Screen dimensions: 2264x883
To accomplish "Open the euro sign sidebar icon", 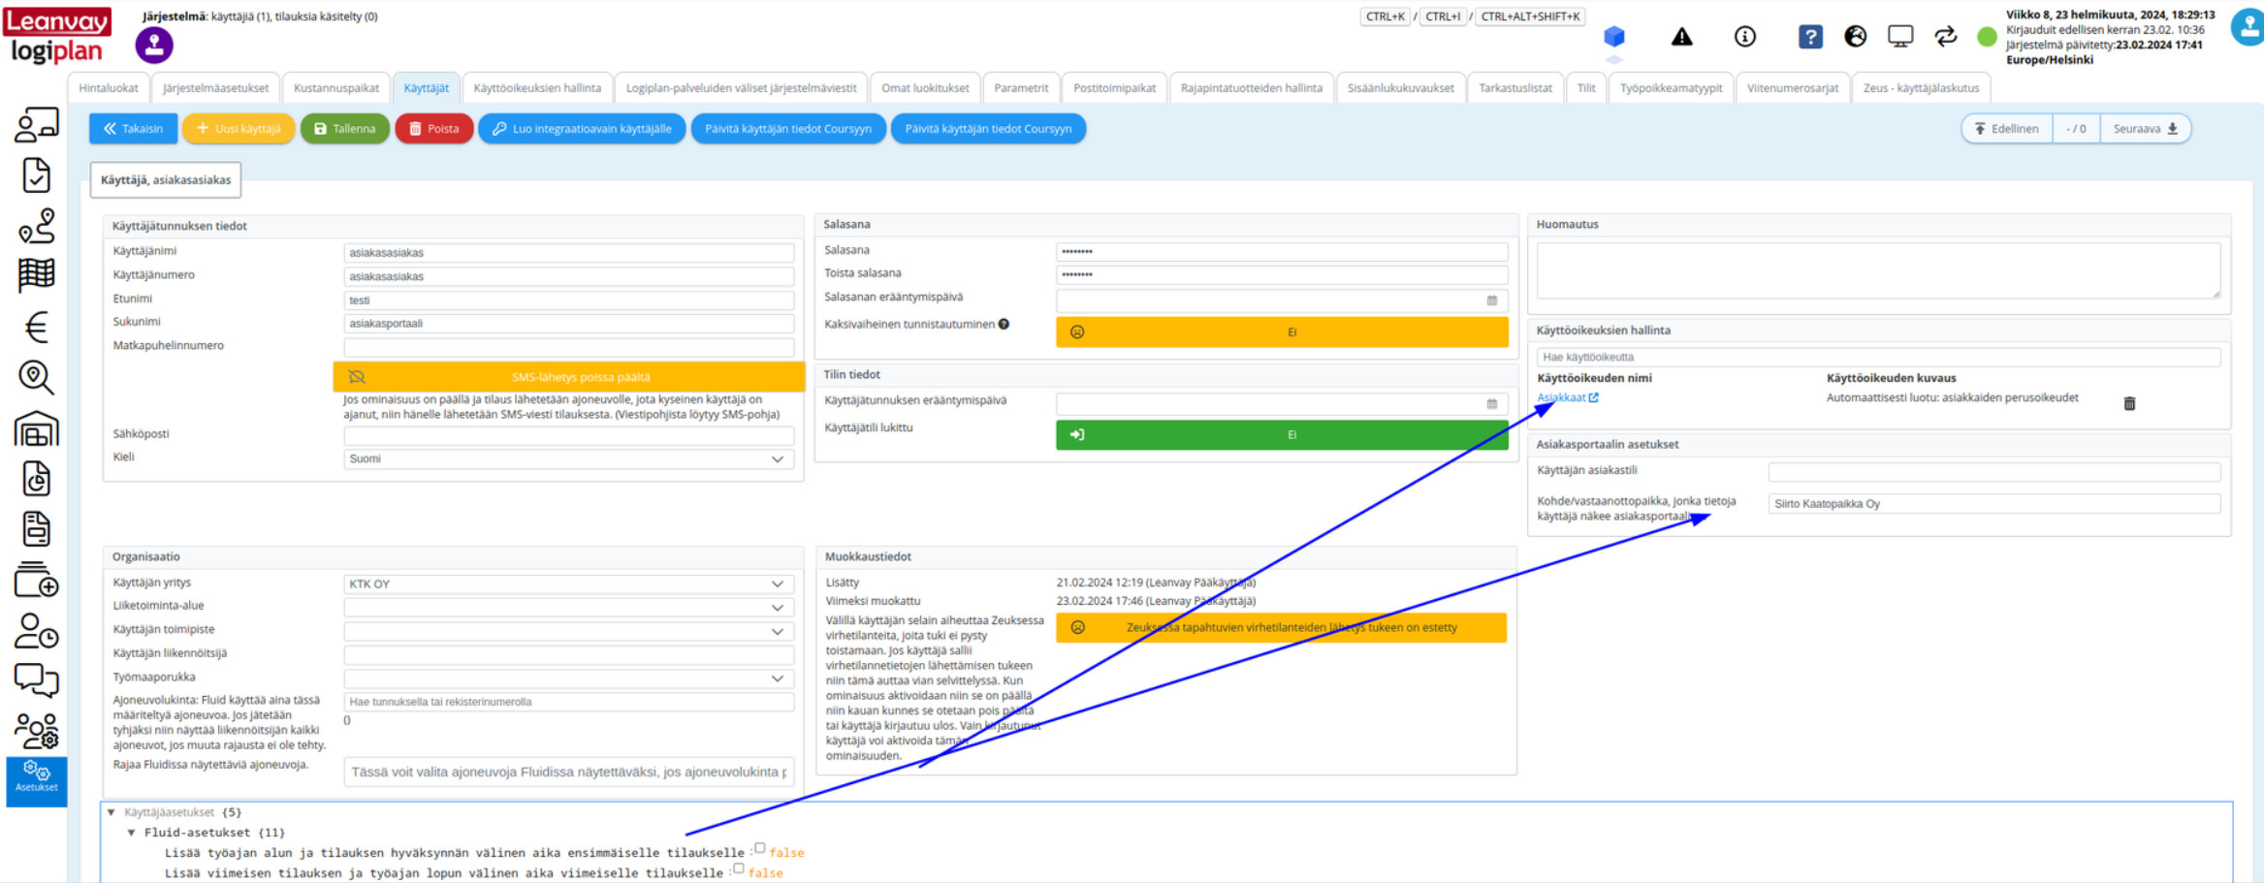I will pyautogui.click(x=37, y=328).
